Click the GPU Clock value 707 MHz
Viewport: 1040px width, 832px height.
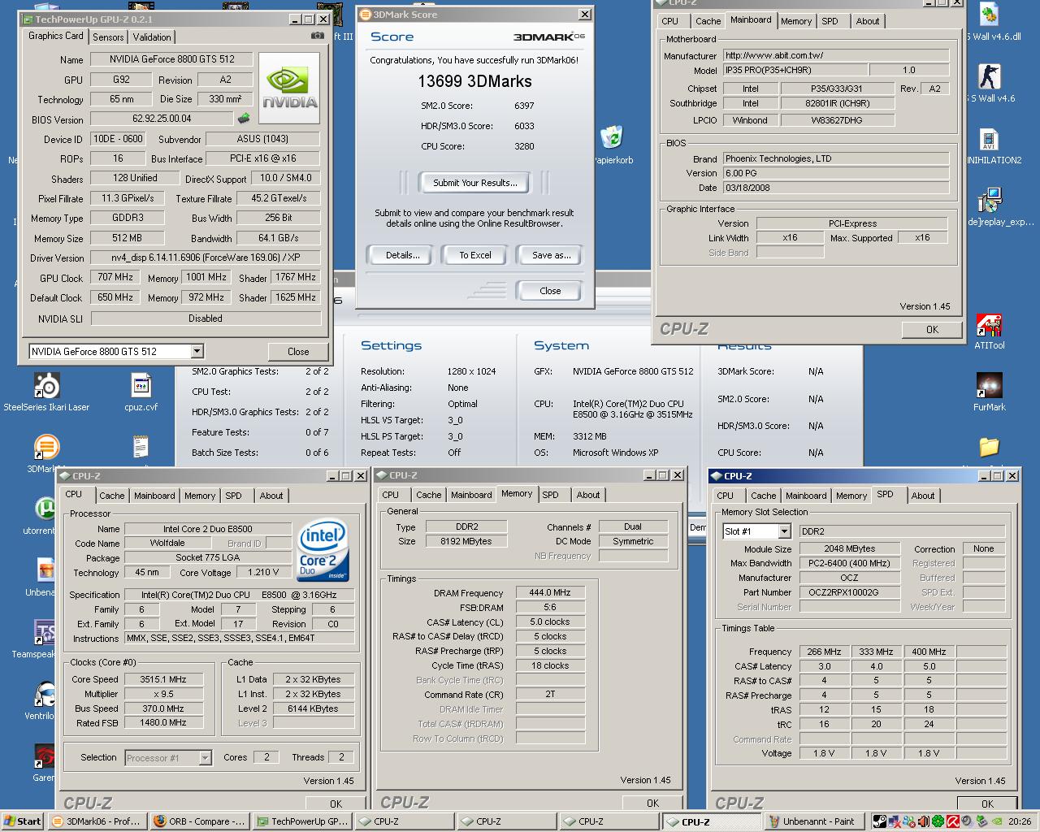point(115,277)
